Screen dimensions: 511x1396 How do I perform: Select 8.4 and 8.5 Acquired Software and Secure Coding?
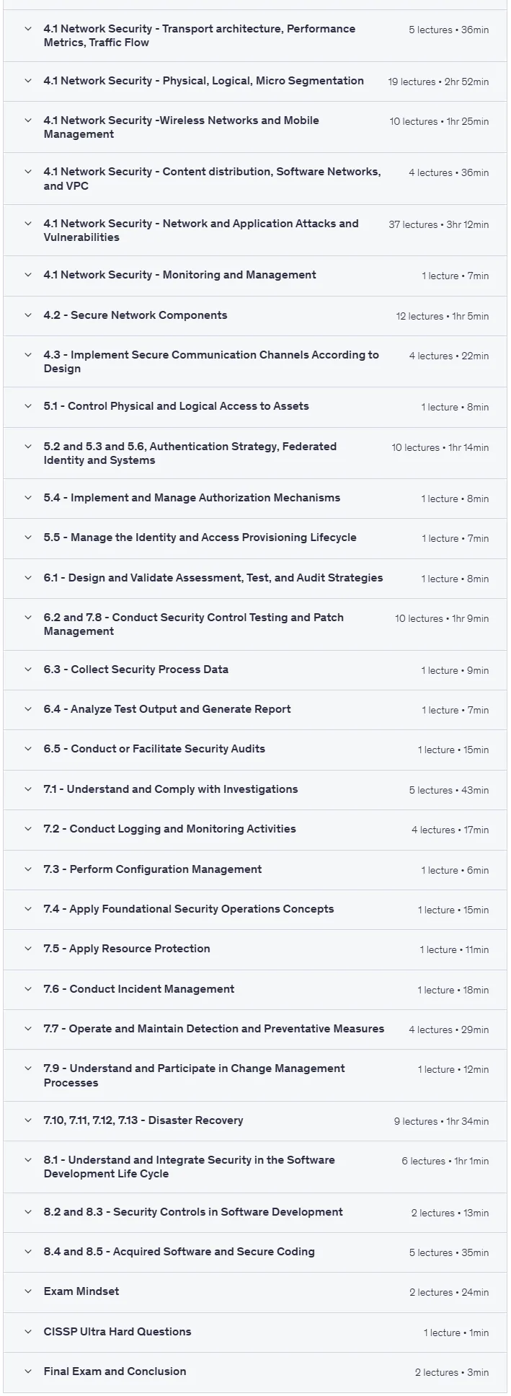pyautogui.click(x=179, y=1252)
